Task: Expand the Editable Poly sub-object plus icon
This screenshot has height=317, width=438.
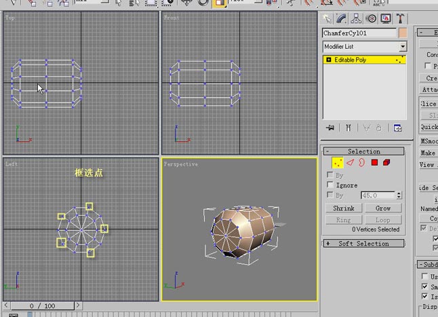Action: [329, 60]
